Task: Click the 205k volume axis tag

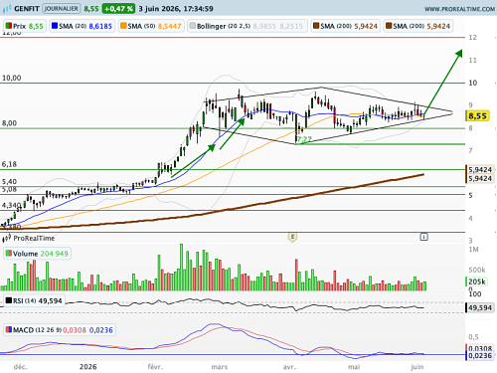Action: pos(477,281)
